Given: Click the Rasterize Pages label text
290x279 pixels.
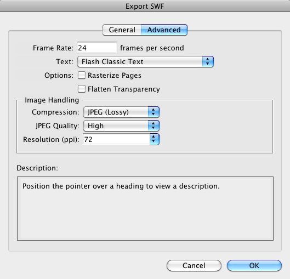Looking at the screenshot, I should (115, 76).
